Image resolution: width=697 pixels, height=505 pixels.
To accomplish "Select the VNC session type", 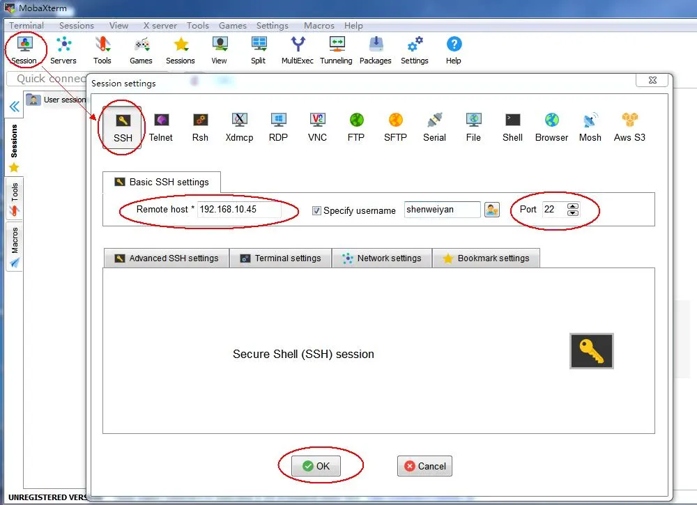I will click(317, 127).
